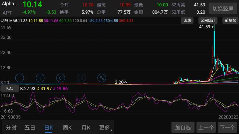The height and width of the screenshot is (134, 239).
Task: Open the 前复权 adjustment options
Action: [x=230, y=21]
